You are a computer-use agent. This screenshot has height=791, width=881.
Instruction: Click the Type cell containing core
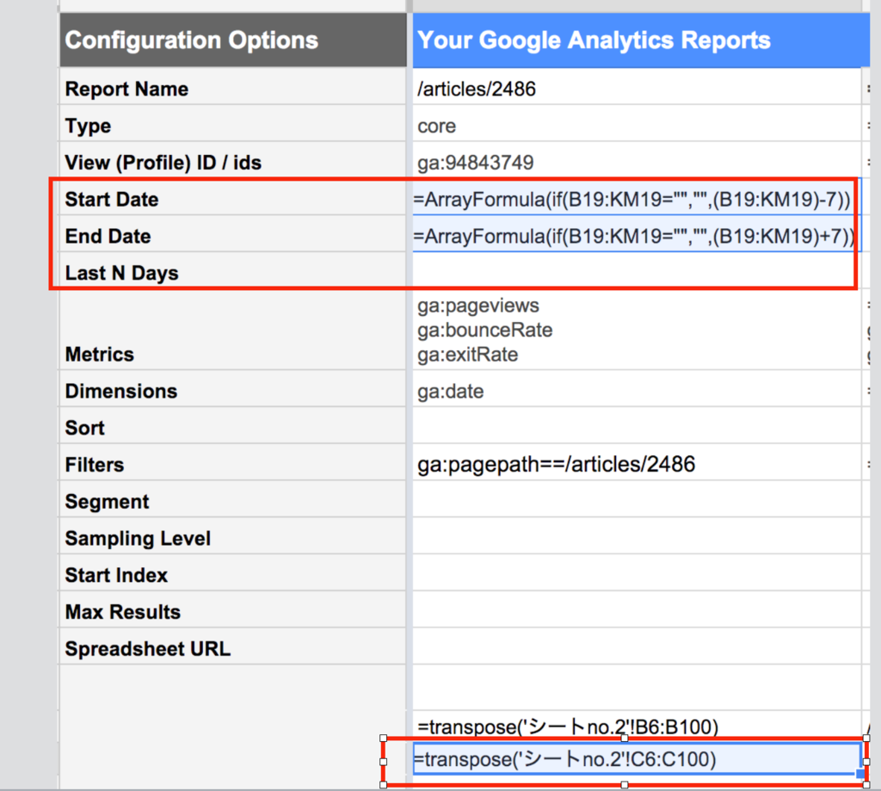coord(637,126)
